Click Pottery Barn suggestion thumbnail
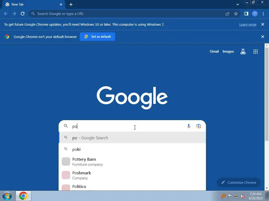The height and width of the screenshot is (201, 269). click(66, 161)
